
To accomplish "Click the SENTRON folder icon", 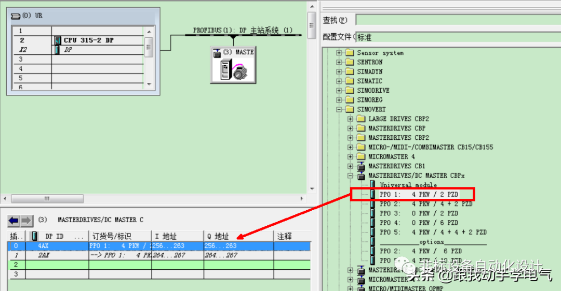I will (350, 62).
